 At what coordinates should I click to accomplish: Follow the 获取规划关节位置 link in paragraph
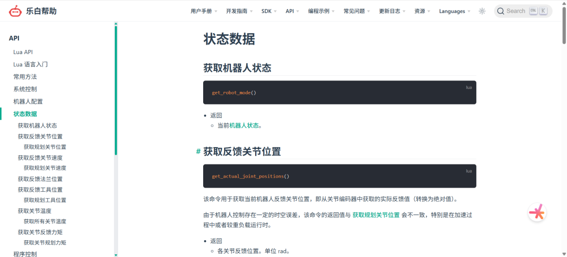[x=375, y=215]
